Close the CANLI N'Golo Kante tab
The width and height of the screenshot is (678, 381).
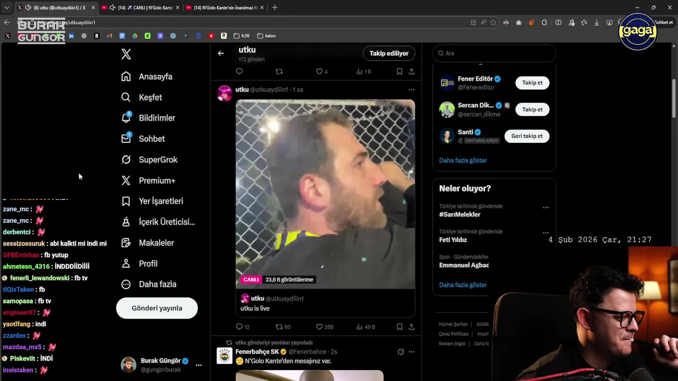point(177,7)
